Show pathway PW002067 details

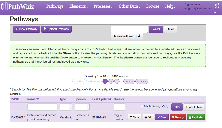pos(134,117)
